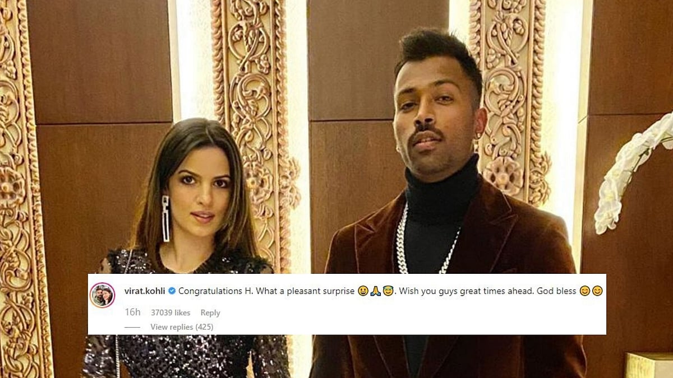Image resolution: width=673 pixels, height=378 pixels.
Task: Click the virat.kohli username
Action: tap(145, 291)
